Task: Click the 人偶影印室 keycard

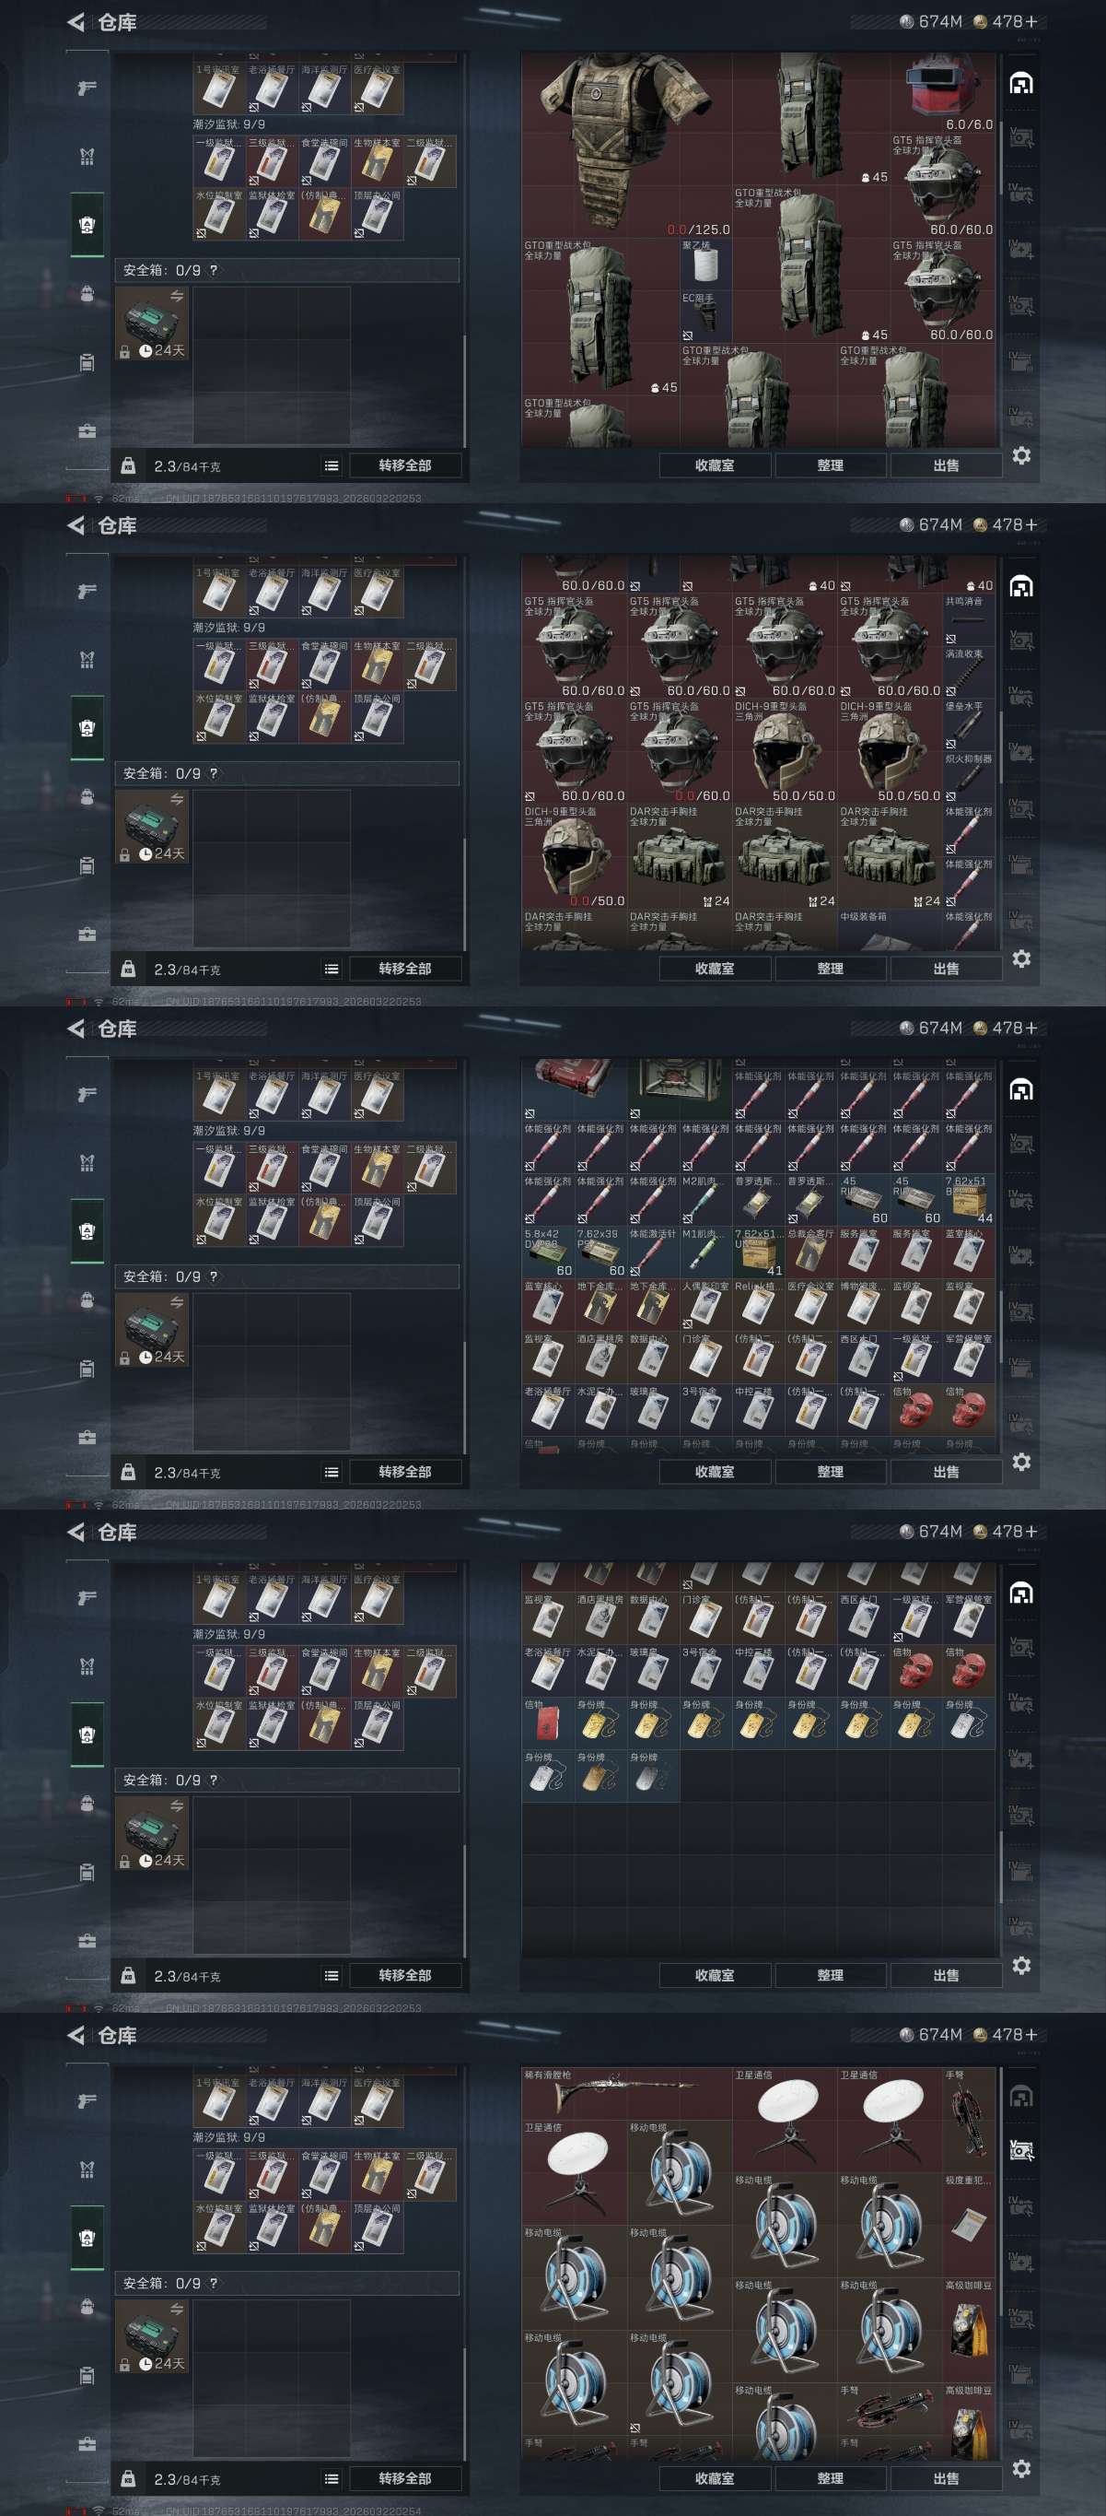Action: [x=705, y=1305]
